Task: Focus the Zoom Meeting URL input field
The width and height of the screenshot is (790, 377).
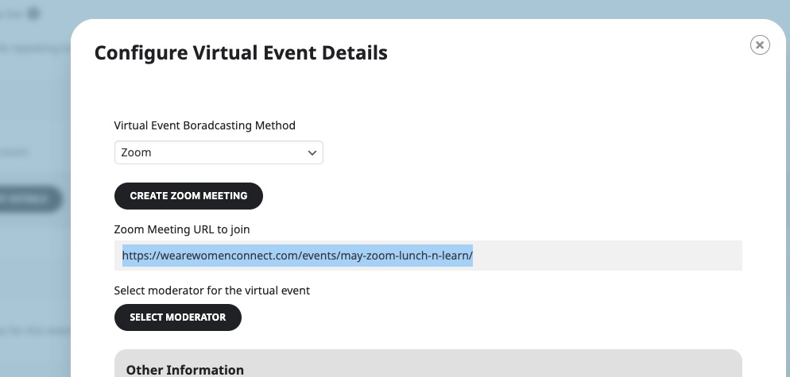Action: [428, 256]
